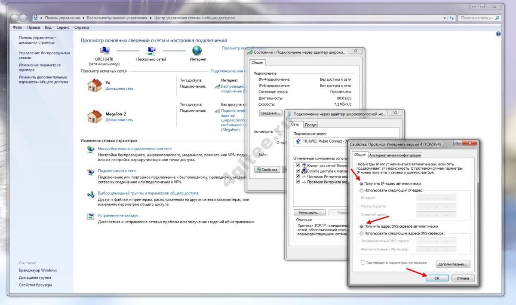
Task: Uncheck Клиент для сетей Microsoft component
Action: pyautogui.click(x=298, y=165)
